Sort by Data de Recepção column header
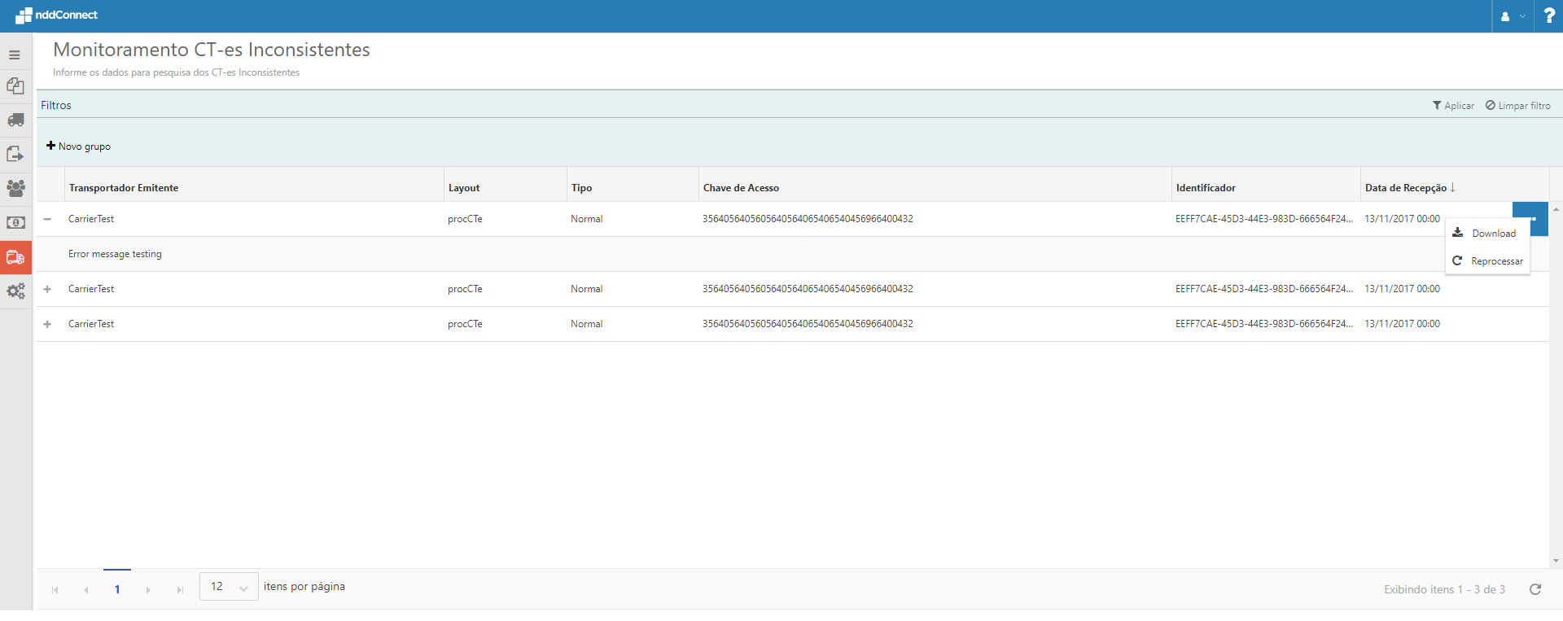1563x621 pixels. pos(1406,188)
